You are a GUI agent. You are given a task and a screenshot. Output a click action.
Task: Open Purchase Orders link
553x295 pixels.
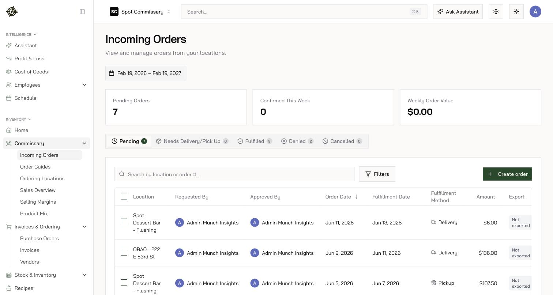click(39, 238)
